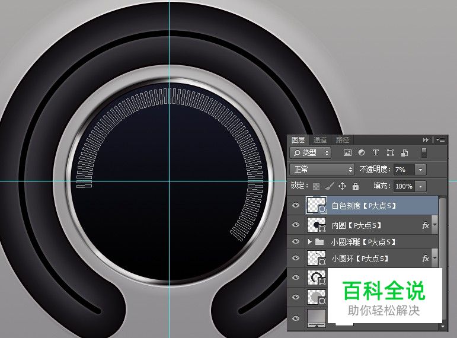Click the pixel layer filter icon

[x=348, y=153]
